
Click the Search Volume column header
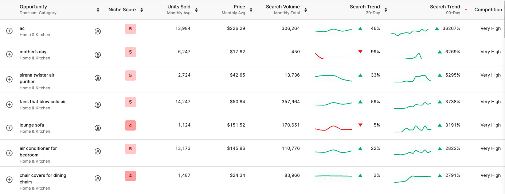pyautogui.click(x=283, y=7)
